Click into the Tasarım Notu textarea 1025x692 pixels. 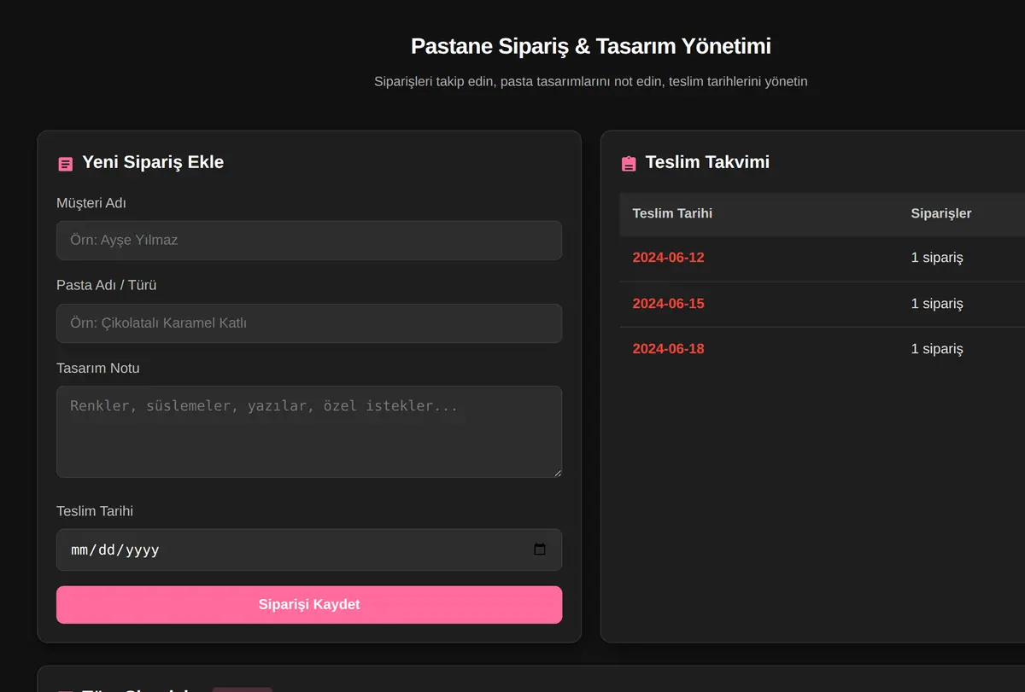(309, 432)
